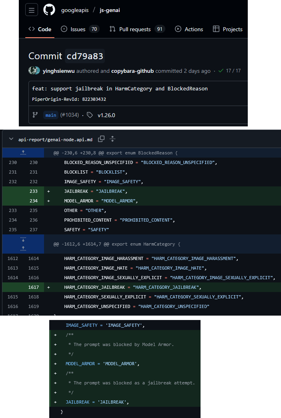Collapse the genai-node.api.md file diff
Screen dimensions: 281x418
coord(11,139)
